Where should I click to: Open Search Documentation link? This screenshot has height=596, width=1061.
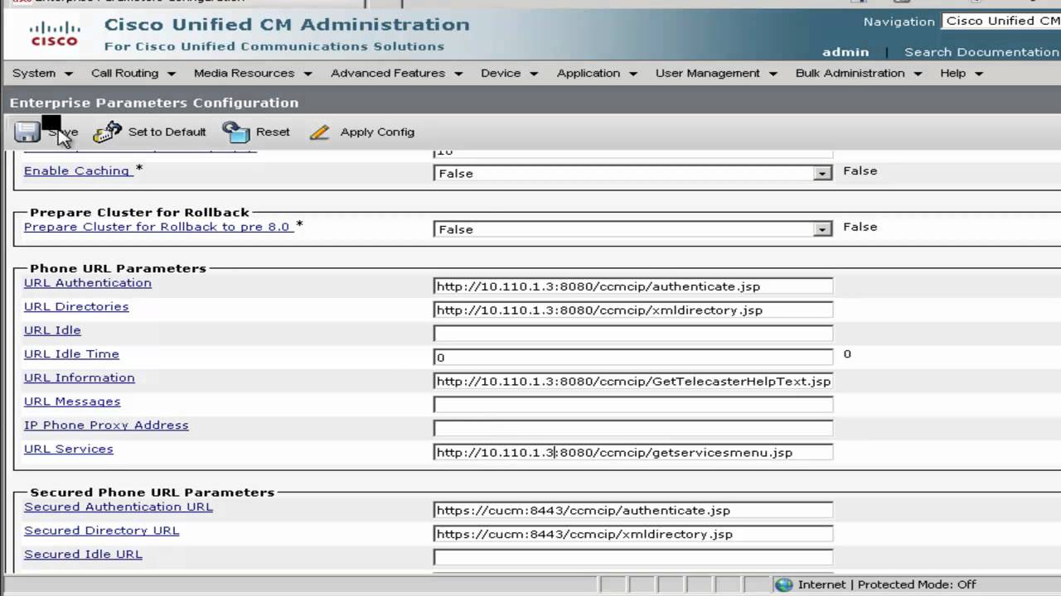[x=981, y=51]
